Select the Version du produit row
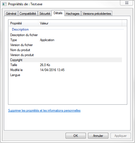The width and height of the screenshot is (135, 143). click(66, 55)
